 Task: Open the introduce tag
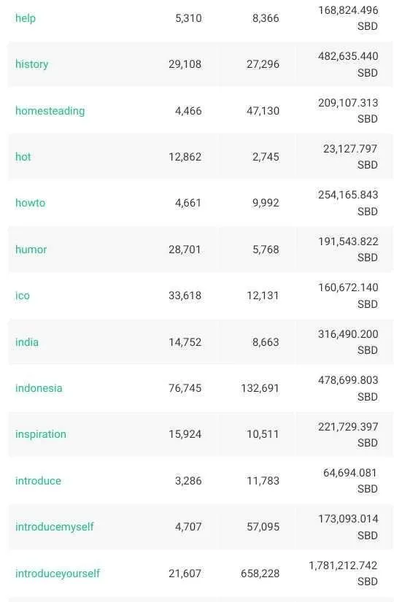click(39, 481)
